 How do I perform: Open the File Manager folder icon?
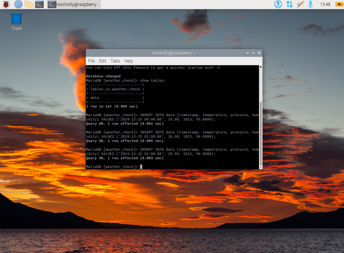29,4
